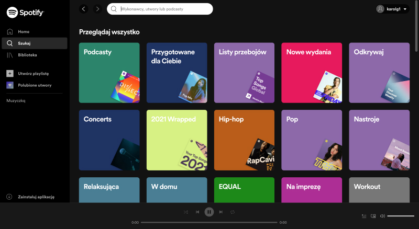Pause playback with the center button
419x229 pixels.
[209, 212]
